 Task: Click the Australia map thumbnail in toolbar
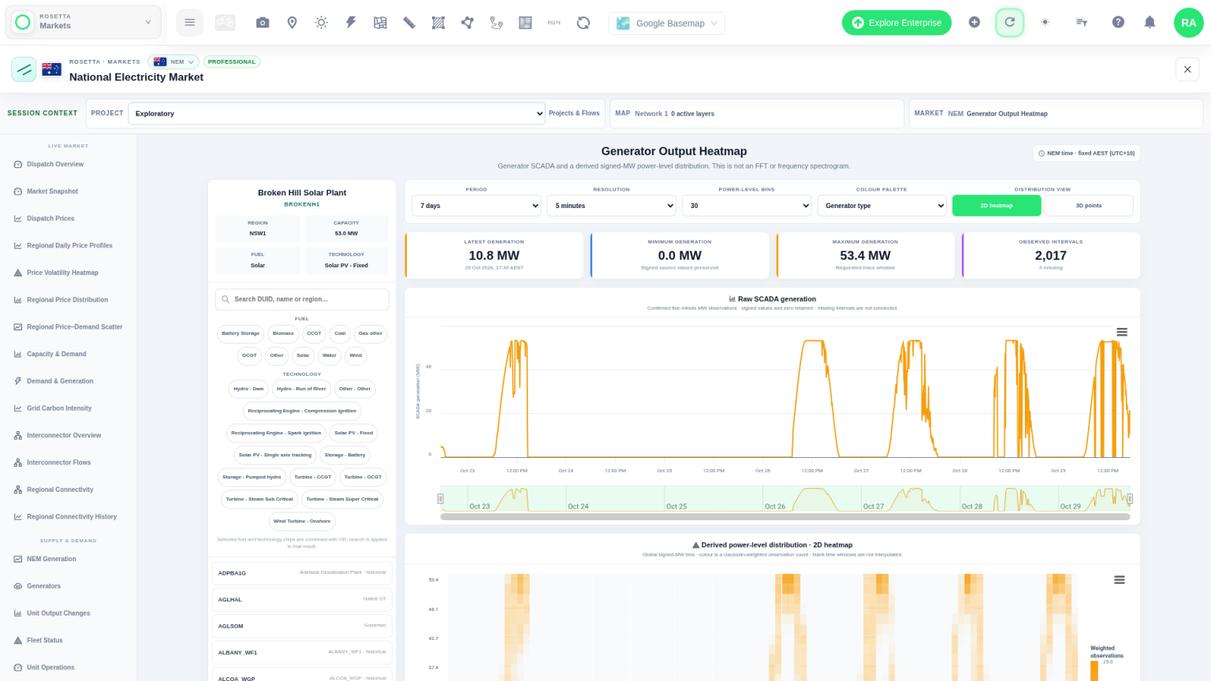[x=225, y=23]
